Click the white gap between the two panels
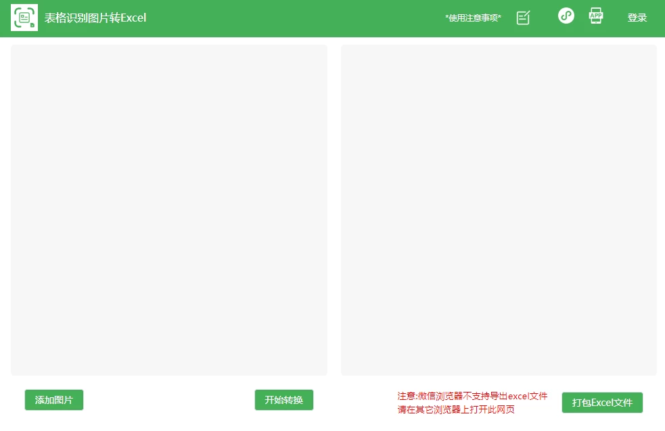Screen dimensions: 665x431 tap(334, 209)
